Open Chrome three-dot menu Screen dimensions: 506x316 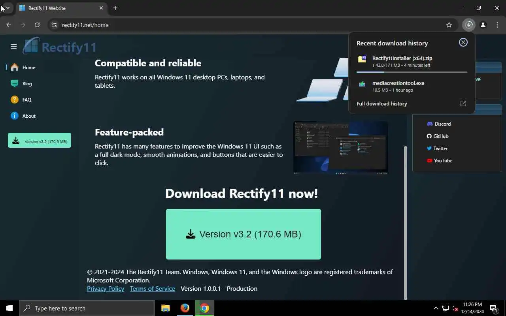pos(497,25)
